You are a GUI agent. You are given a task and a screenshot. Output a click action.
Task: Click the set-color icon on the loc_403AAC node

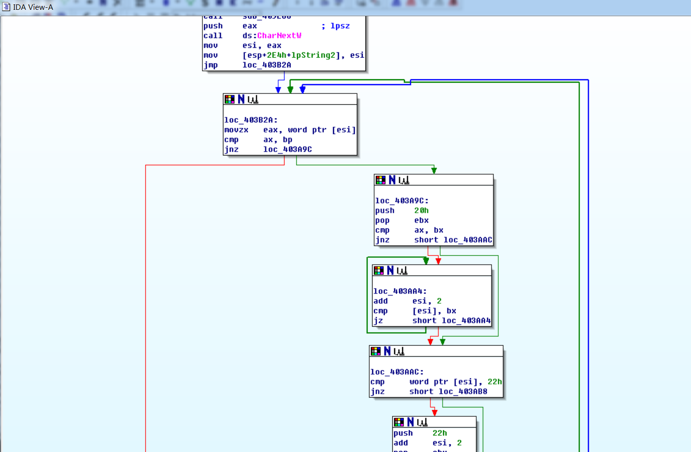pyautogui.click(x=376, y=351)
